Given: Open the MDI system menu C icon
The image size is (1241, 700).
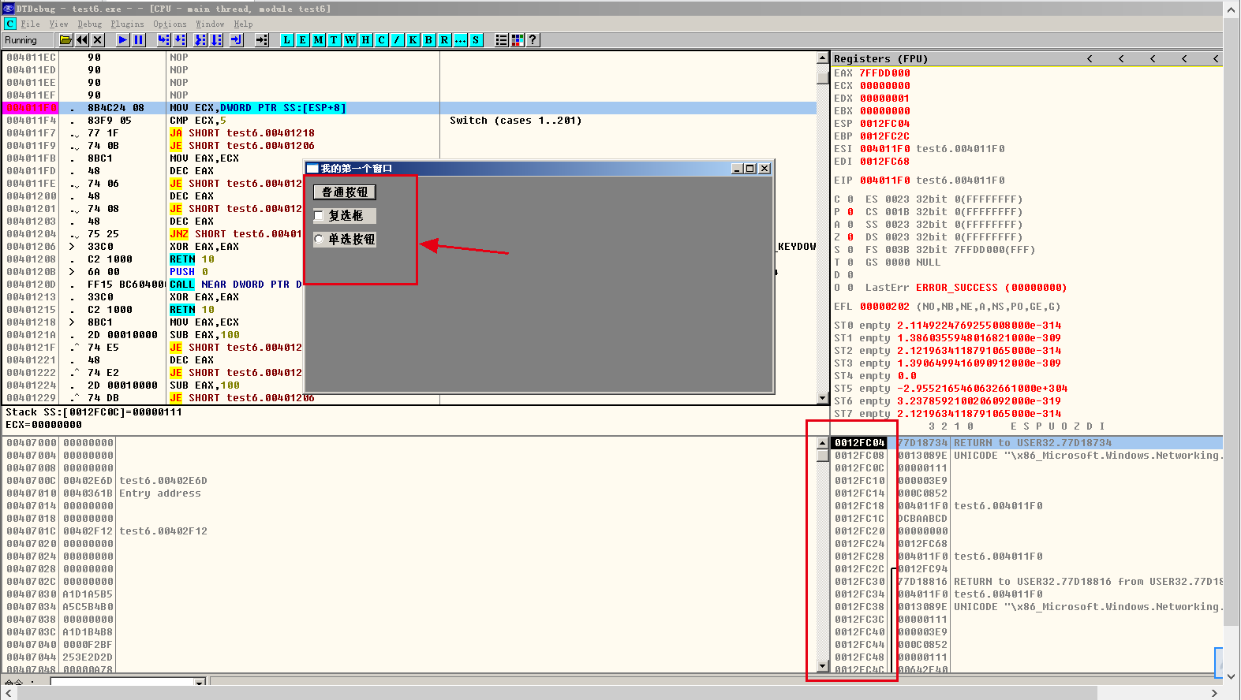Looking at the screenshot, I should tap(10, 24).
